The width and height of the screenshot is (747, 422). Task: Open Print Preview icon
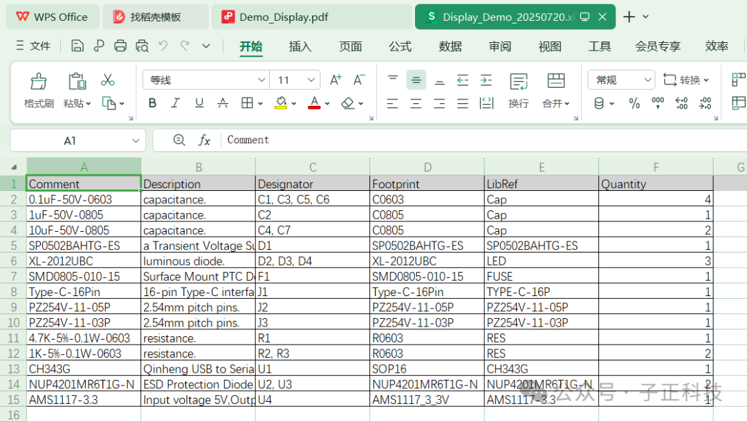142,46
